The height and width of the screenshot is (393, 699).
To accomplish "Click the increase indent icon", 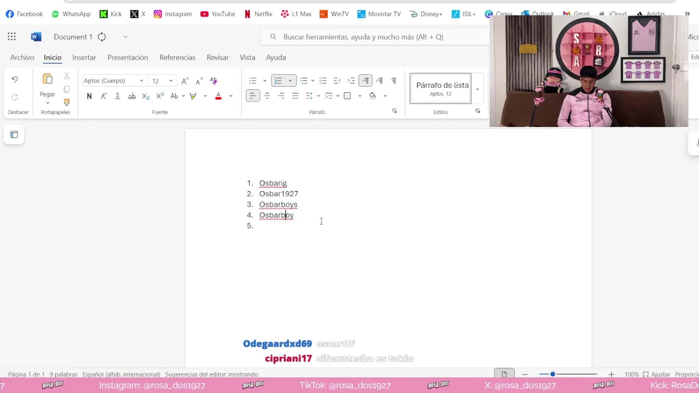I will (351, 81).
